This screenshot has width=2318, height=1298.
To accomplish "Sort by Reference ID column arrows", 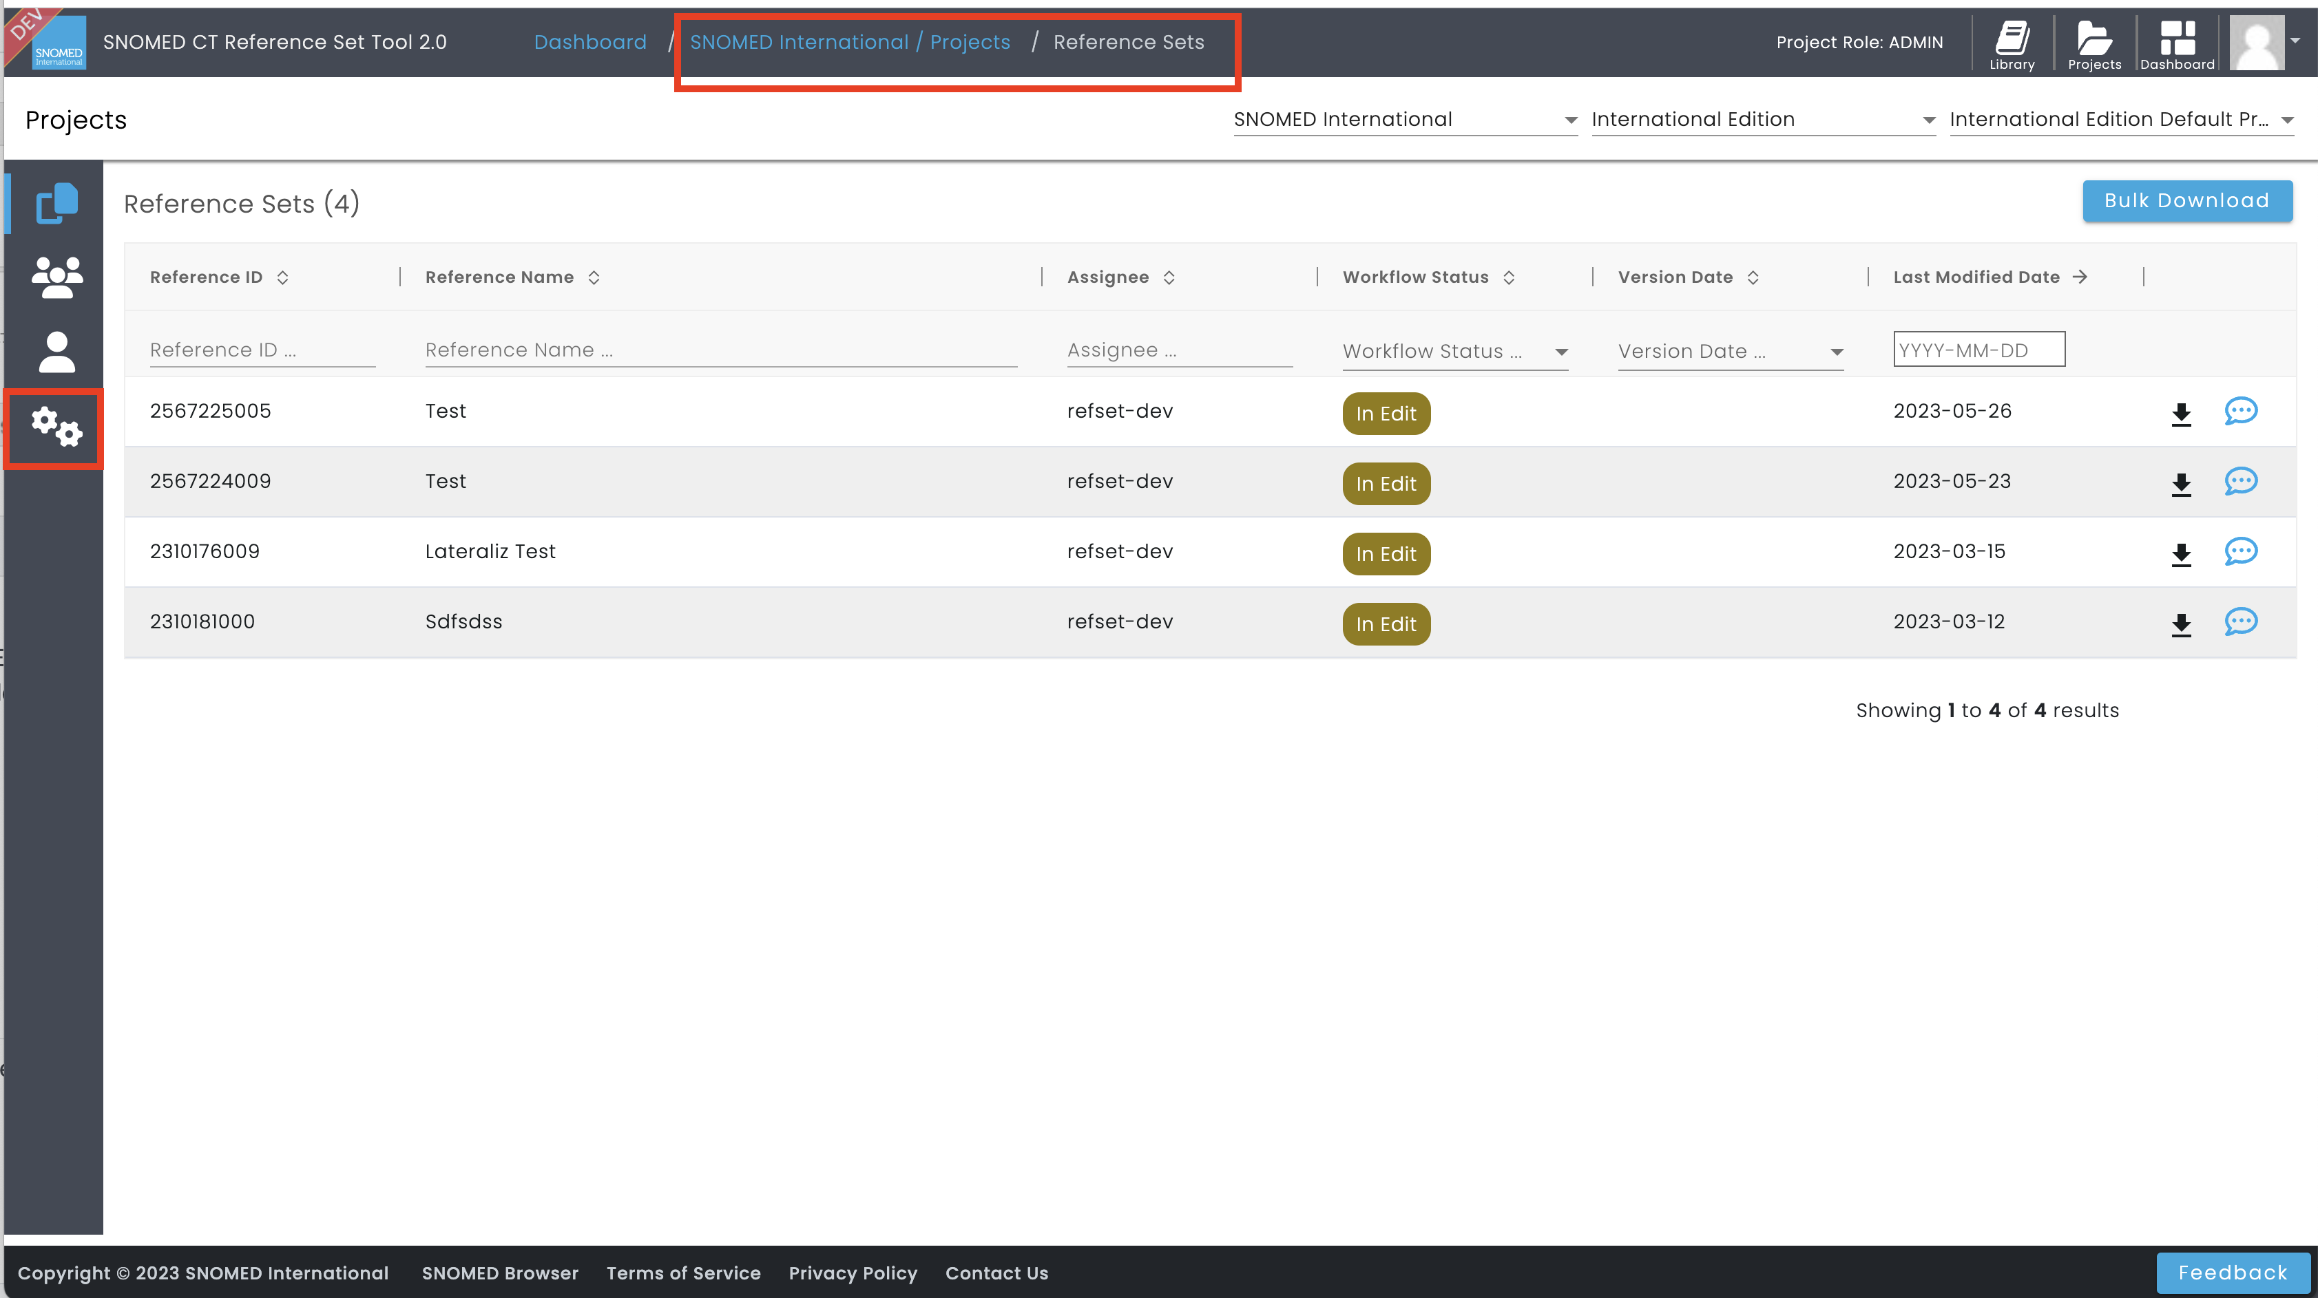I will pos(282,278).
